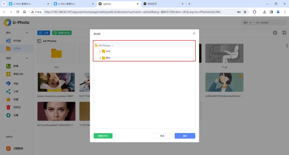The width and height of the screenshot is (289, 155).
Task: Confirm move with 确定 button
Action: pyautogui.click(x=185, y=136)
